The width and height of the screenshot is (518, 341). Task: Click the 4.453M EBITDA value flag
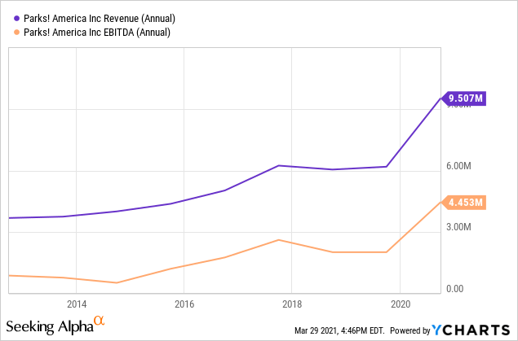[463, 203]
